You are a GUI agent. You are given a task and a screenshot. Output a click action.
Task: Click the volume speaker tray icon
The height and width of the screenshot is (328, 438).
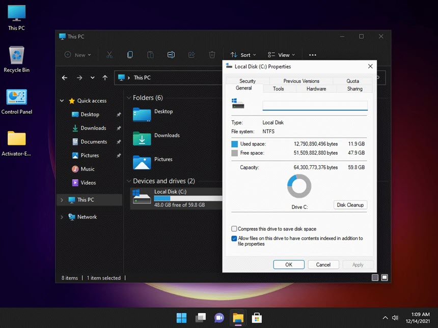click(x=395, y=318)
